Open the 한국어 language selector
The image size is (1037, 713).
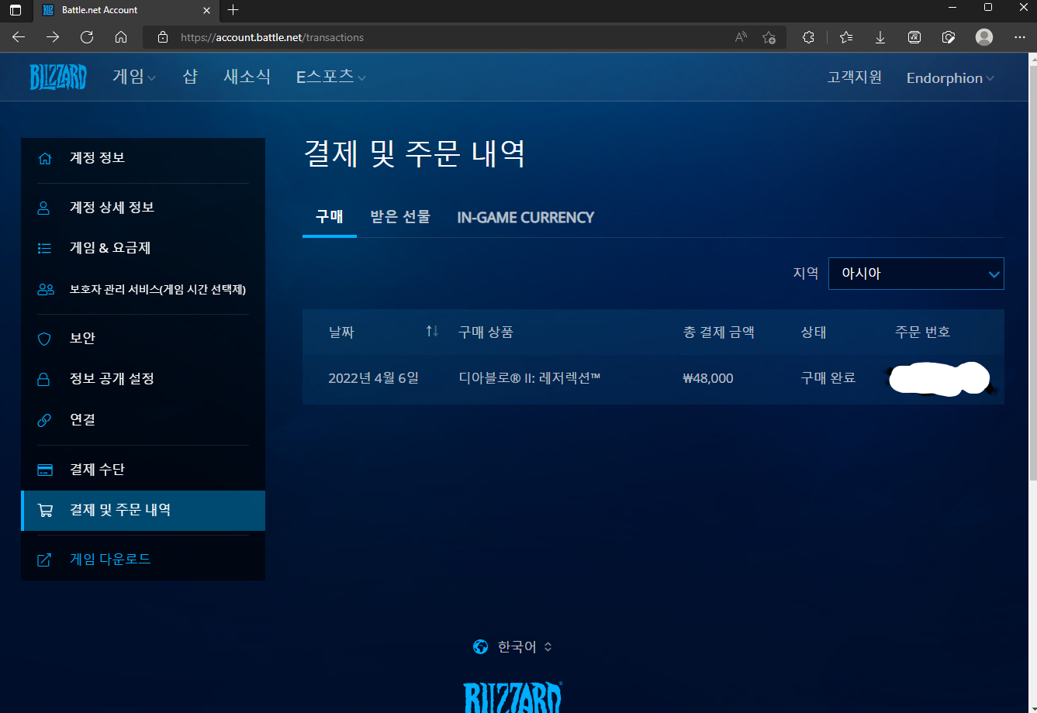(513, 646)
